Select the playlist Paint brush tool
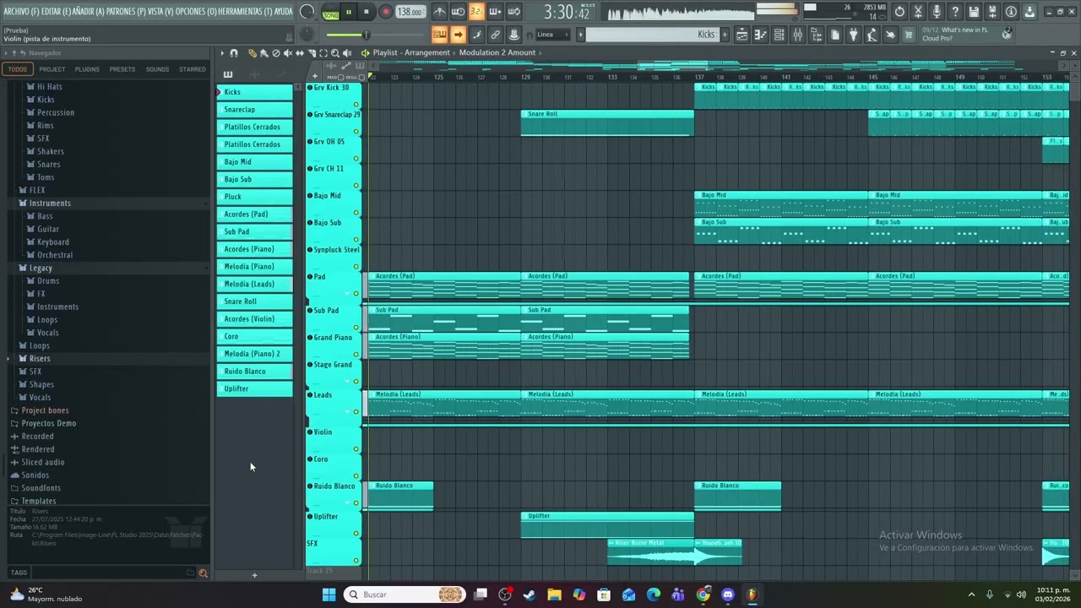The height and width of the screenshot is (608, 1081). click(x=263, y=53)
